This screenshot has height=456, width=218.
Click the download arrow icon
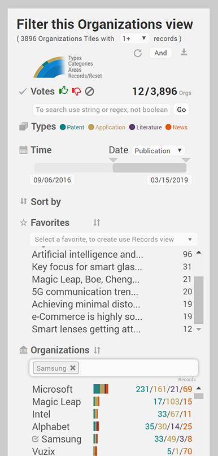point(184,53)
